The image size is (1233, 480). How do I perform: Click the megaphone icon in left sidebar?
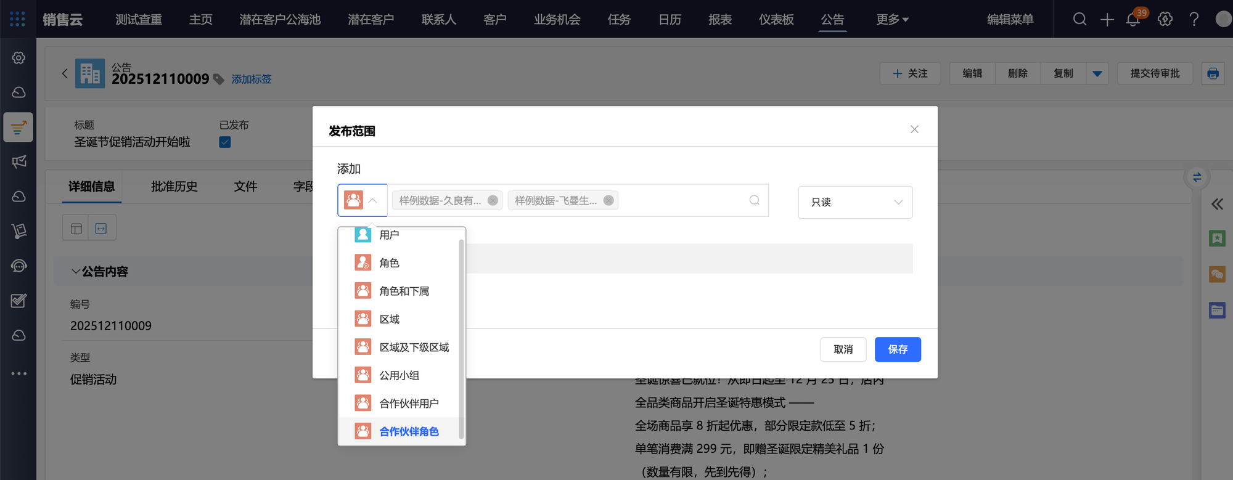tap(18, 162)
